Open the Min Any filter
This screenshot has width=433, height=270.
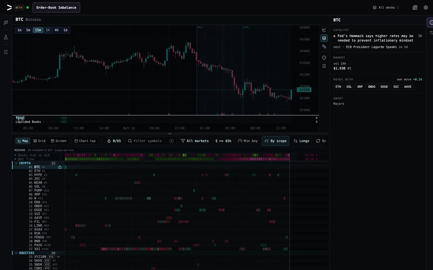click(248, 141)
